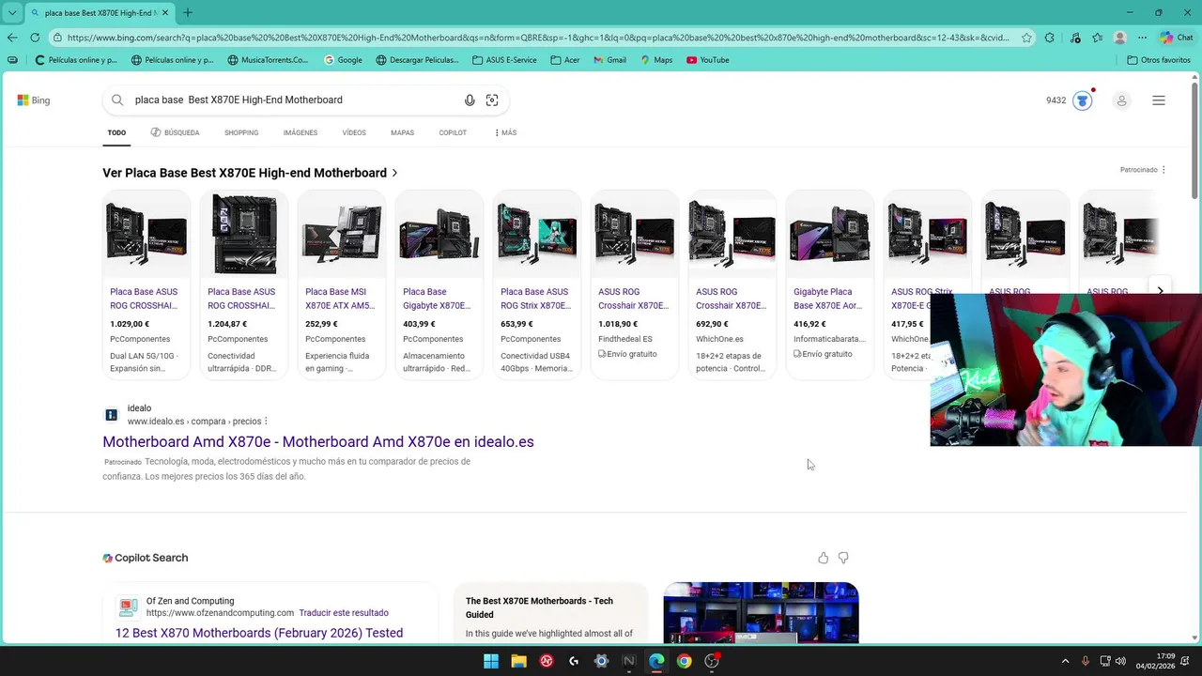Open Edge settings and more menu
The height and width of the screenshot is (676, 1202).
1142,38
